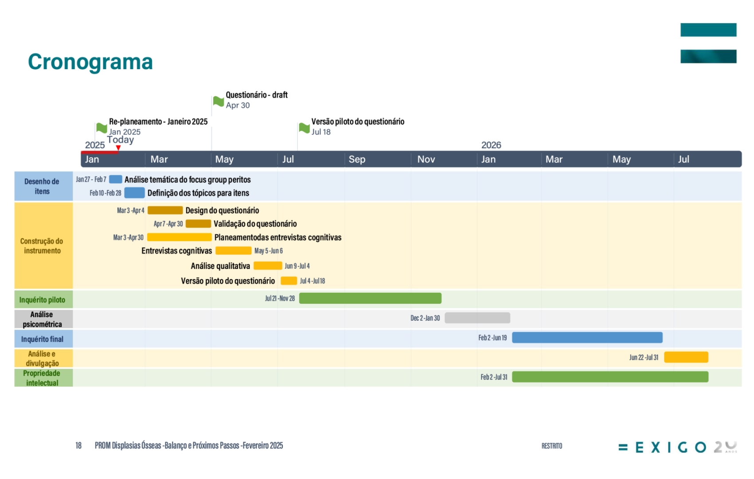Select the blue bar for Definição dos tópicos
The image size is (754, 479).
134,192
